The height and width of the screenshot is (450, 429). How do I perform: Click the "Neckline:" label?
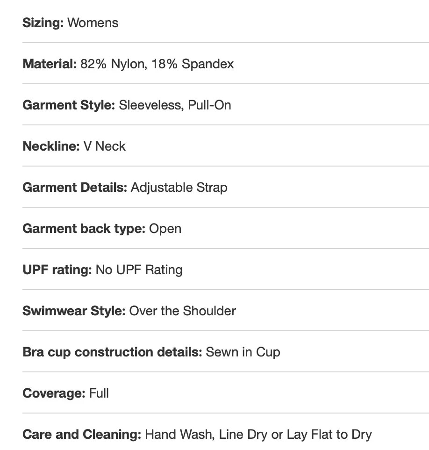(x=51, y=146)
